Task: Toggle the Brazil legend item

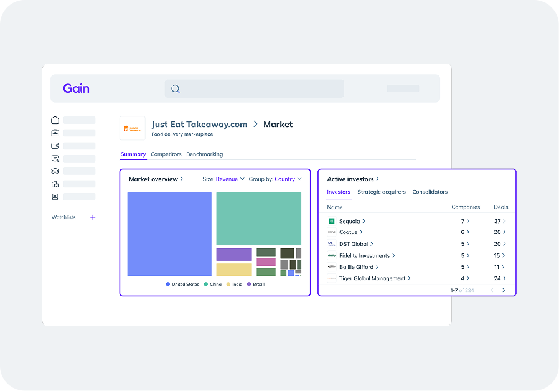Action: (256, 284)
